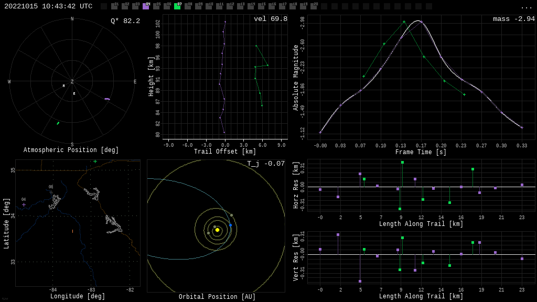Click the Z zenith label in polar plot

coord(72,81)
